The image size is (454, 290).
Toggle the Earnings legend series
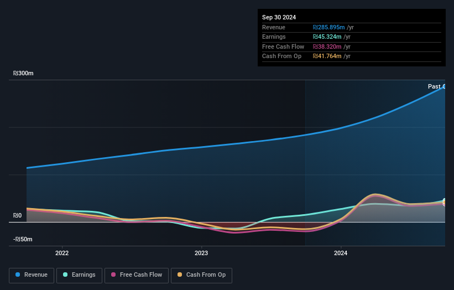click(x=79, y=275)
